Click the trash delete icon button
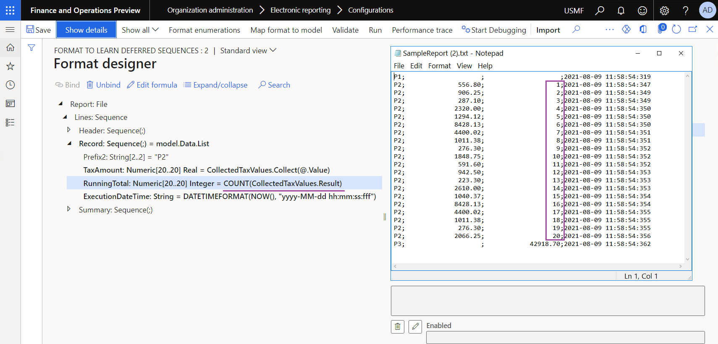 pyautogui.click(x=397, y=326)
